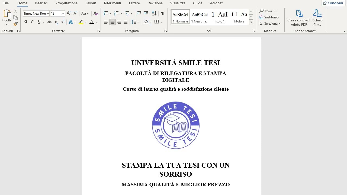Toggle numbered list

pos(117,13)
